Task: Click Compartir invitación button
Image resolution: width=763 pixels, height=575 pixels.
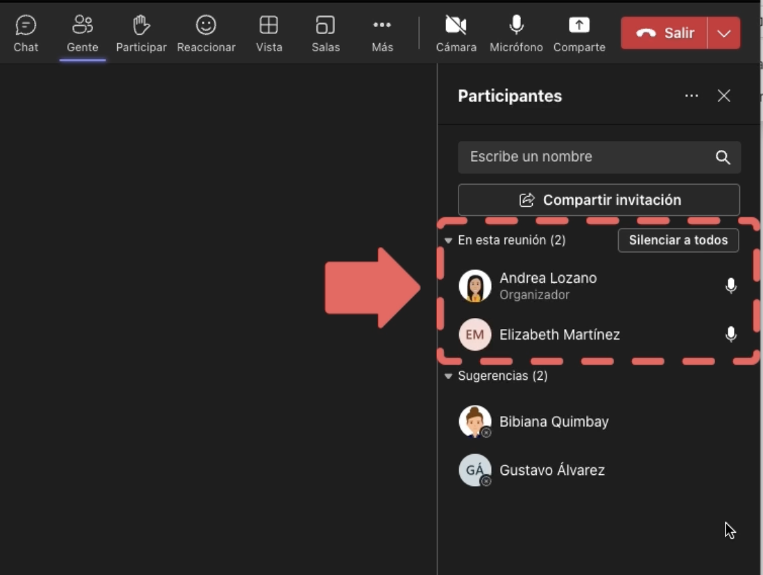Action: point(599,199)
